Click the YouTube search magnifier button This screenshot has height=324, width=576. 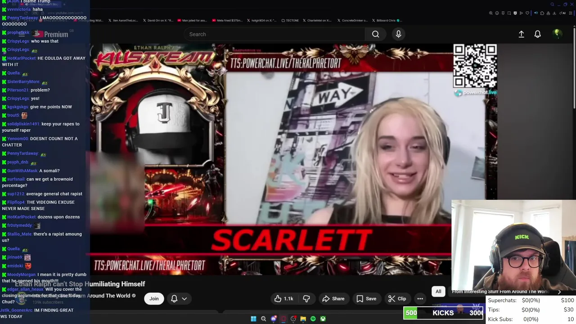tap(375, 34)
